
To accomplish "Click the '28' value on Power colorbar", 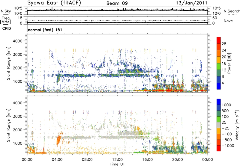I will click(x=224, y=44).
